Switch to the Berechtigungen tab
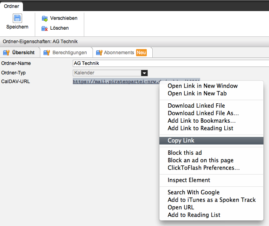This screenshot has height=226, width=269. click(x=69, y=53)
